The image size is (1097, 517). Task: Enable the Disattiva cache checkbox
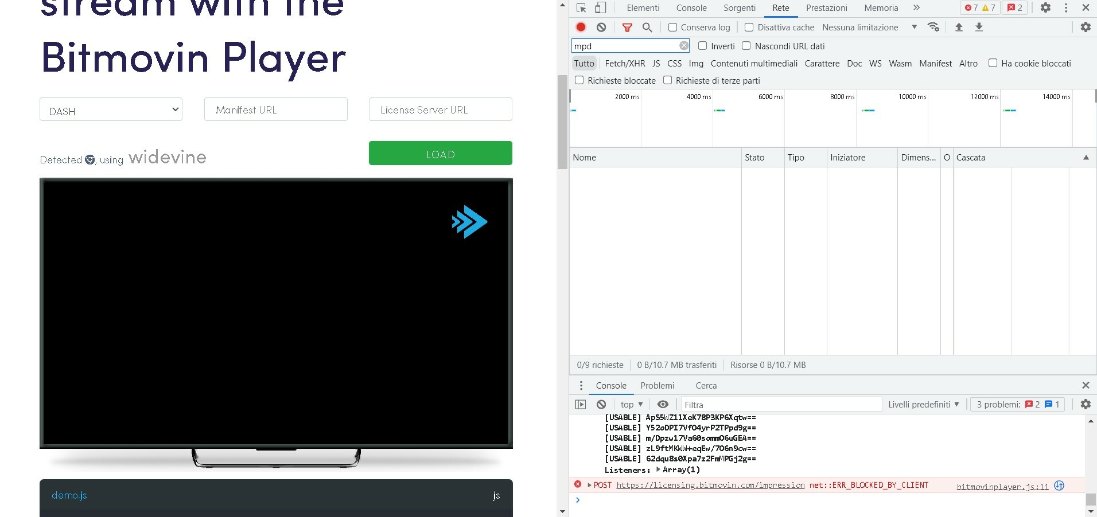pos(749,28)
